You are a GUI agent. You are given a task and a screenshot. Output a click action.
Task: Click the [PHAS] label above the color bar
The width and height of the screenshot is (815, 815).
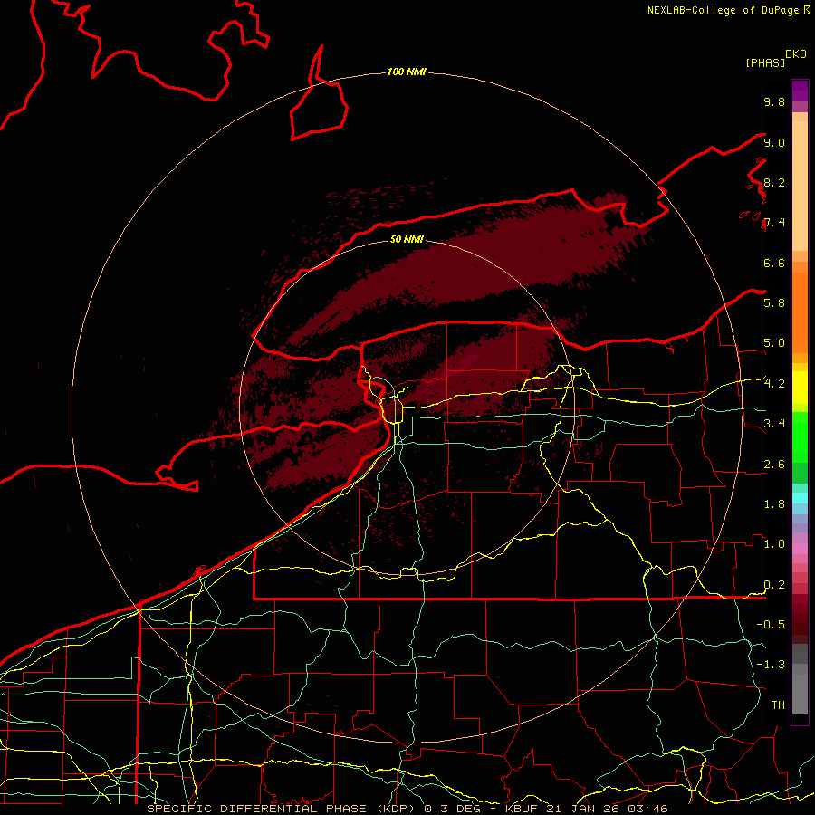pos(765,62)
